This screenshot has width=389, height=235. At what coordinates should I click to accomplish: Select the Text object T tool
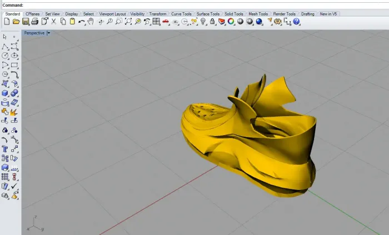4,149
